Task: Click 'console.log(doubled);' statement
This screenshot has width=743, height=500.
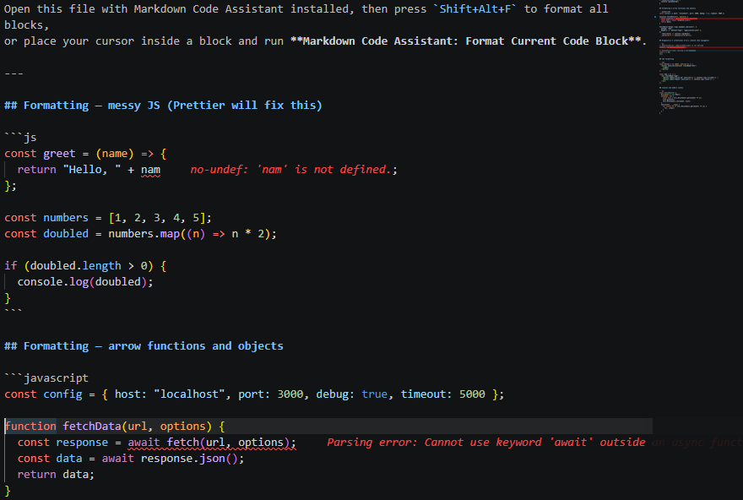Action: pyautogui.click(x=85, y=282)
